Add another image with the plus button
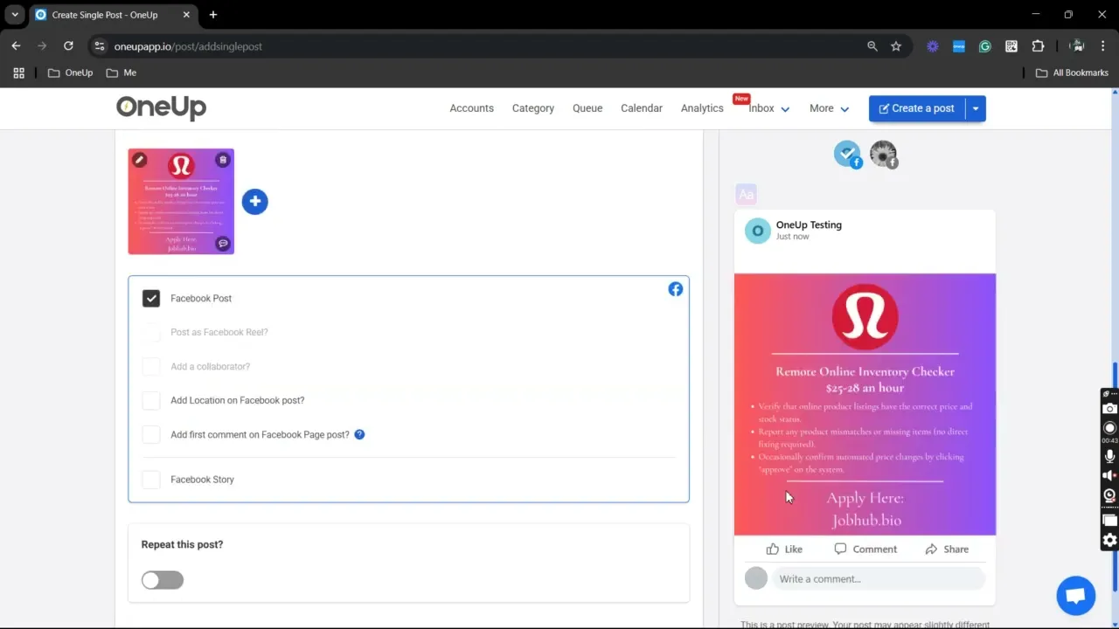The height and width of the screenshot is (629, 1119). [x=254, y=202]
